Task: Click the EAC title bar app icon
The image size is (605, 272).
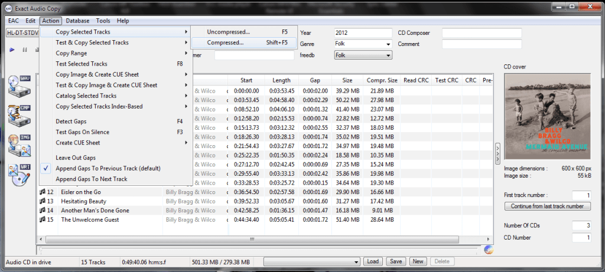Action: [9, 8]
